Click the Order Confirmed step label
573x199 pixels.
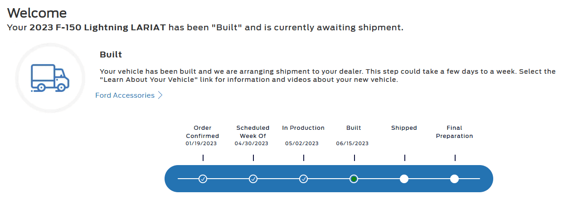point(202,132)
